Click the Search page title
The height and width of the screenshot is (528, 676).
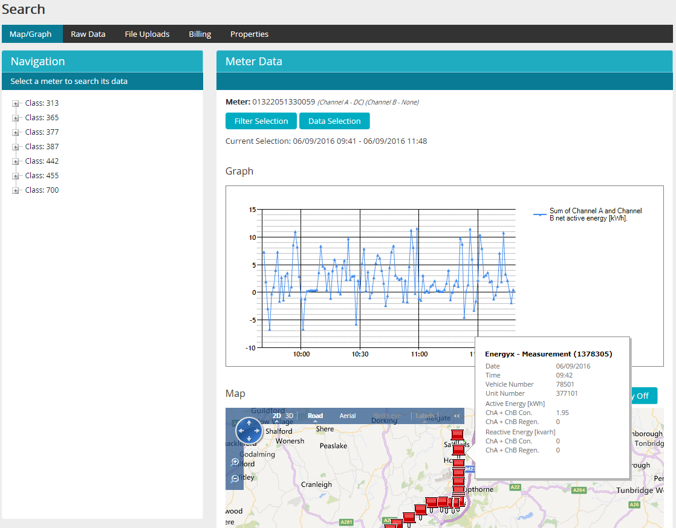pyautogui.click(x=24, y=9)
